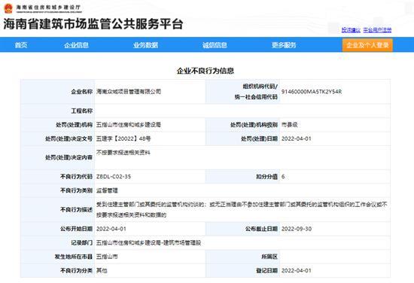Click the 不良行为代码 field label

76,177
